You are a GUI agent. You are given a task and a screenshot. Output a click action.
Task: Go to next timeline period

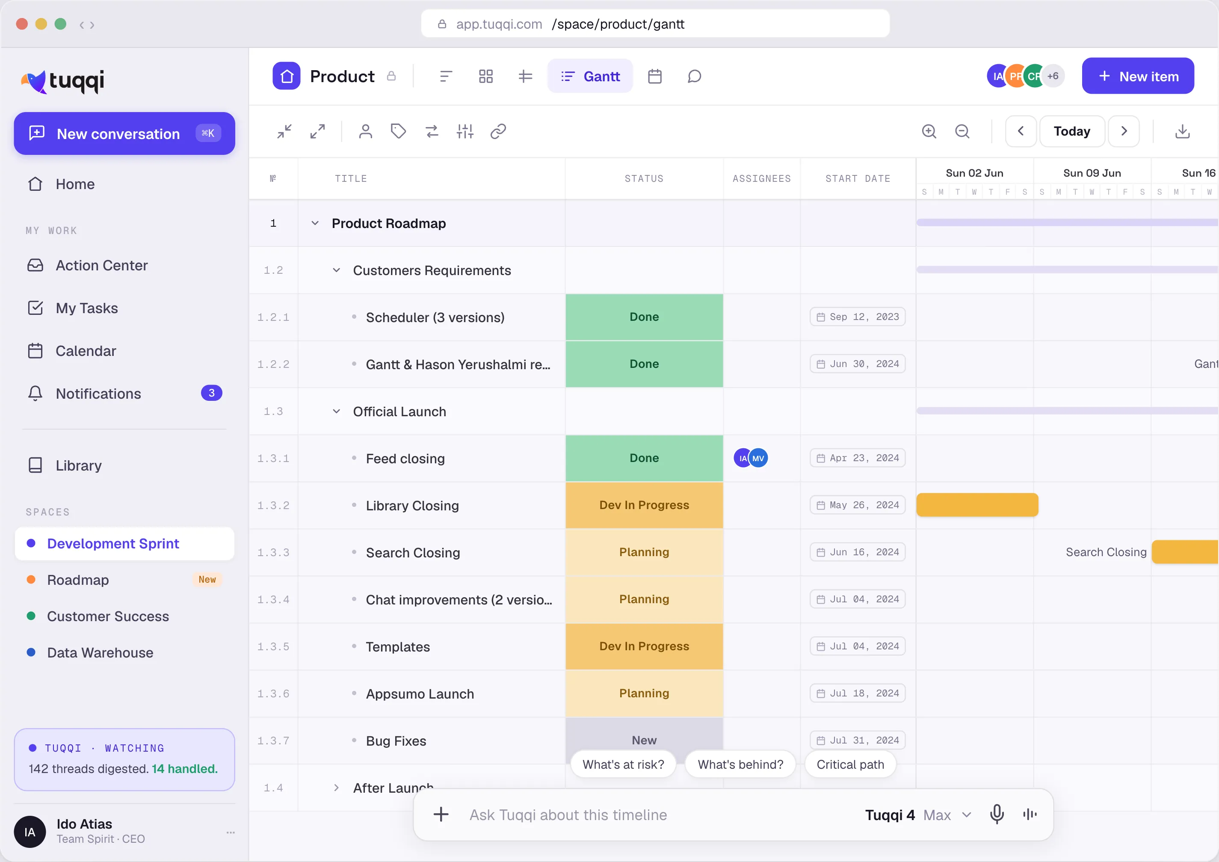[1124, 131]
